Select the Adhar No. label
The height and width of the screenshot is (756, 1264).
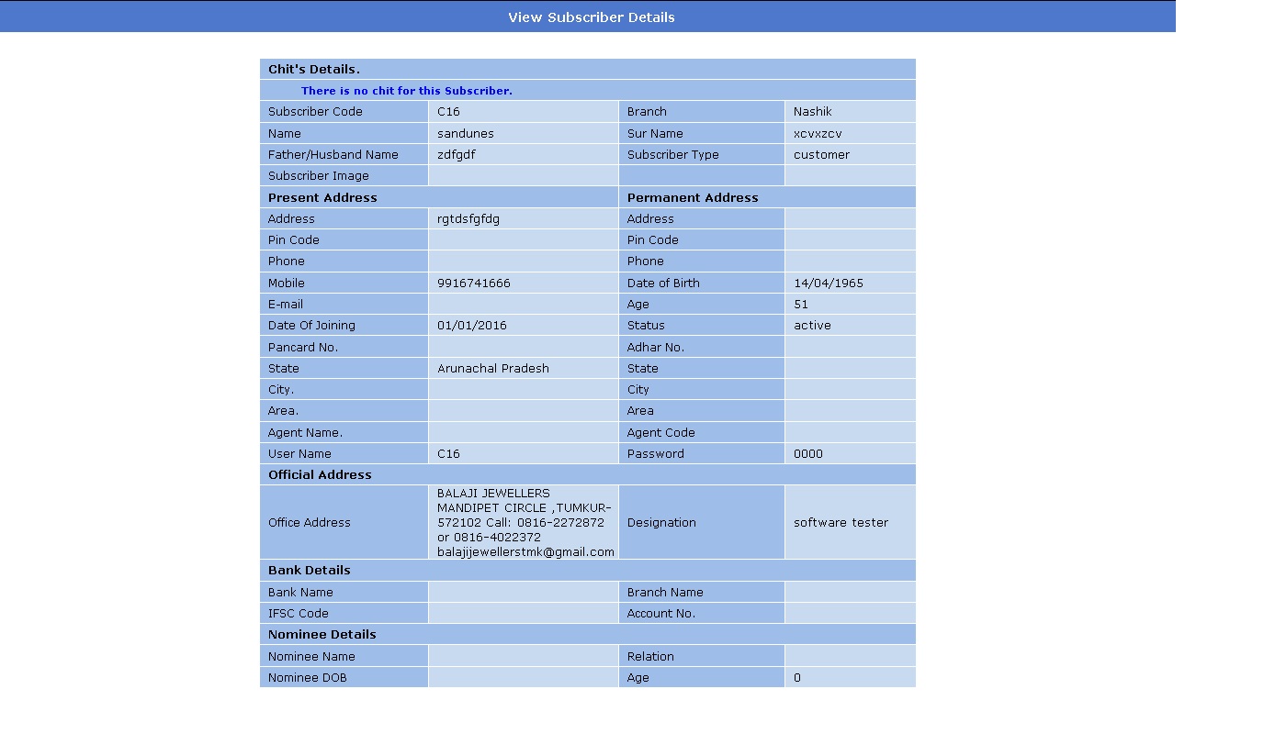[656, 348]
